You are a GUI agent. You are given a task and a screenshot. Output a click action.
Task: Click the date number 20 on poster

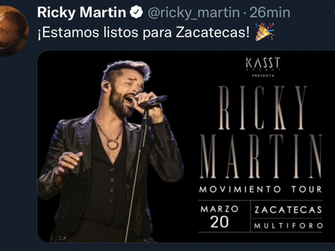(219, 222)
